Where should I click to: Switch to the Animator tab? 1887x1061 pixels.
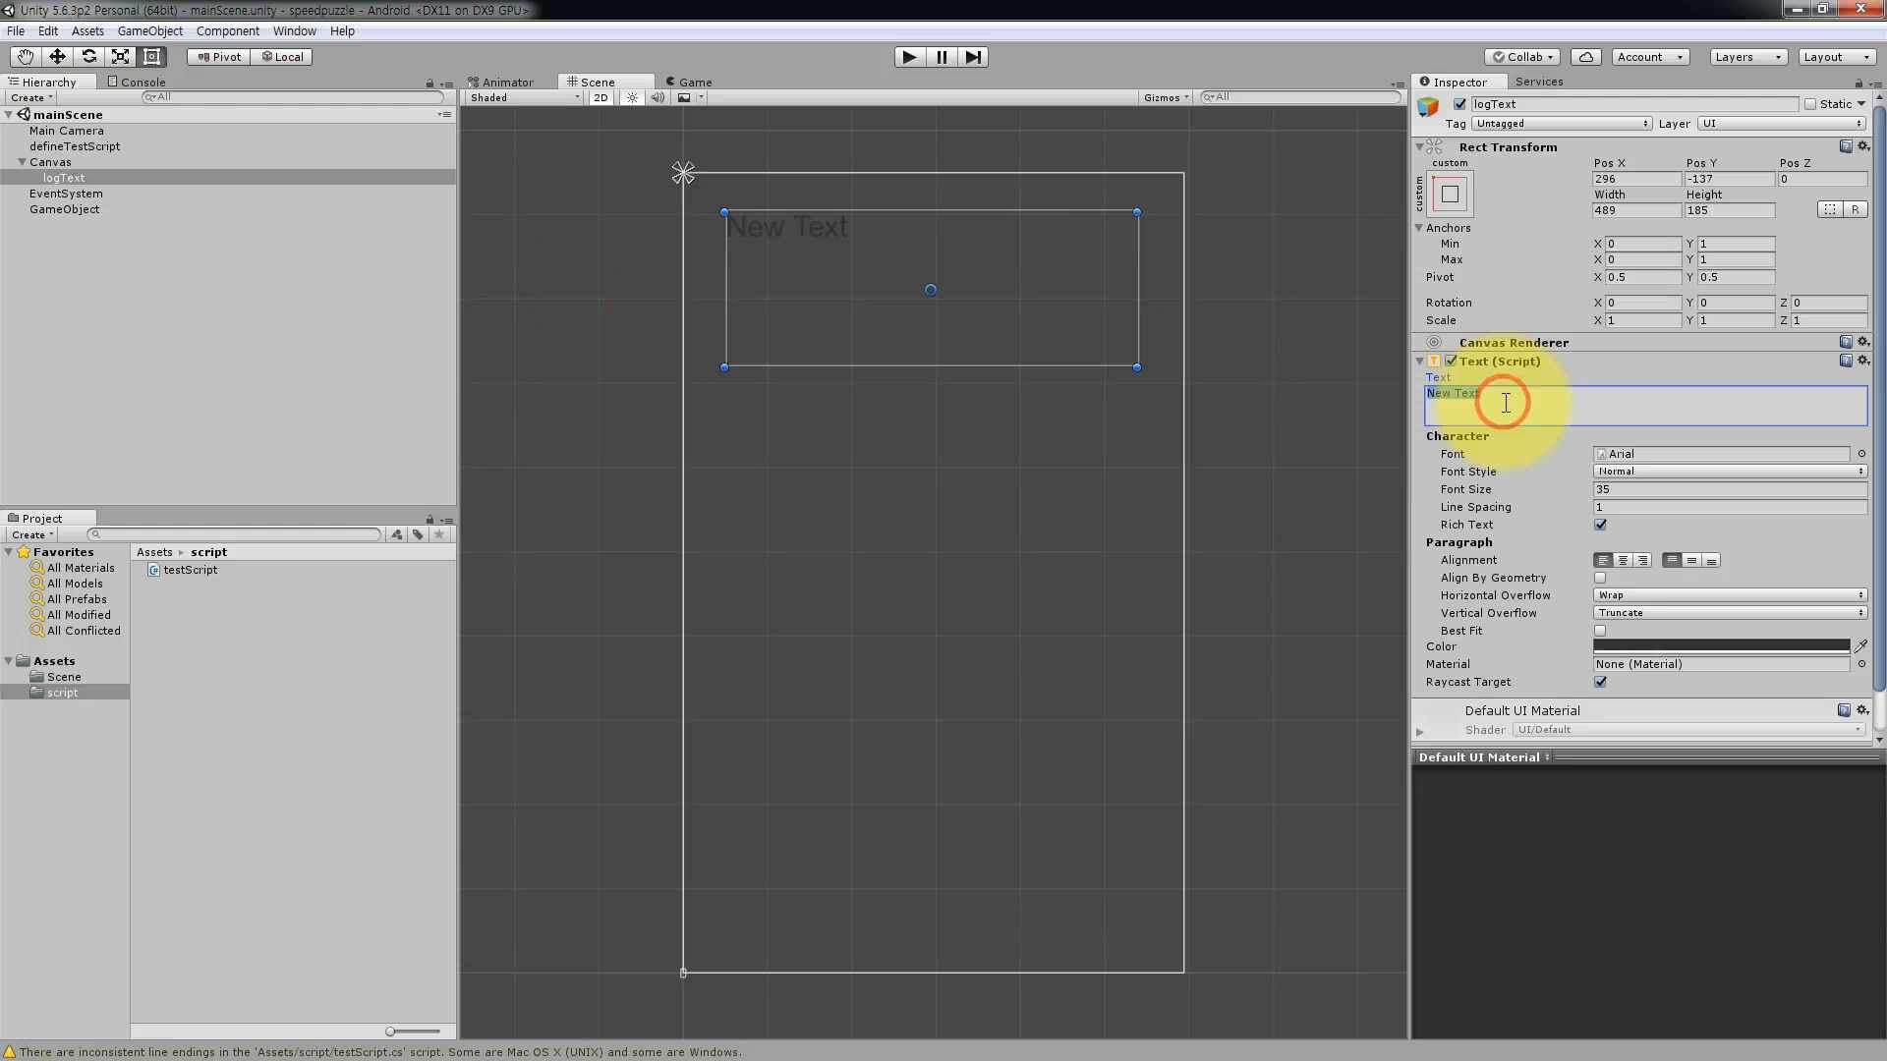(501, 82)
